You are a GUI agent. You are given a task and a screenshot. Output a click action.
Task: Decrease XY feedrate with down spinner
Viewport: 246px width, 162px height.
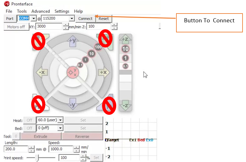[66, 28]
